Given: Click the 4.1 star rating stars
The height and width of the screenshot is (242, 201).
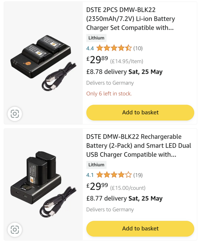Looking at the screenshot, I should pyautogui.click(x=114, y=175).
